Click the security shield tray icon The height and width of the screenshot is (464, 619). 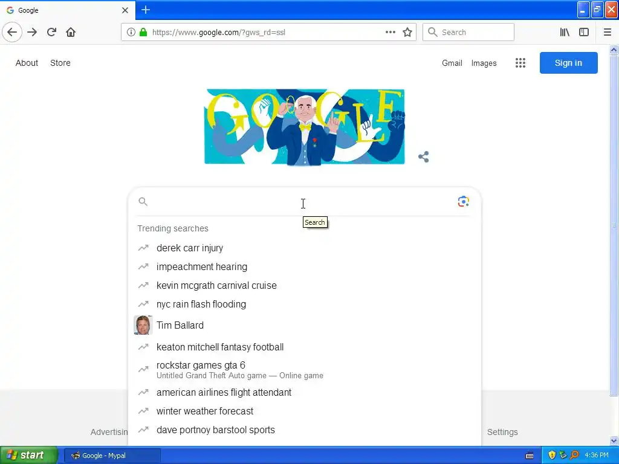(x=552, y=456)
